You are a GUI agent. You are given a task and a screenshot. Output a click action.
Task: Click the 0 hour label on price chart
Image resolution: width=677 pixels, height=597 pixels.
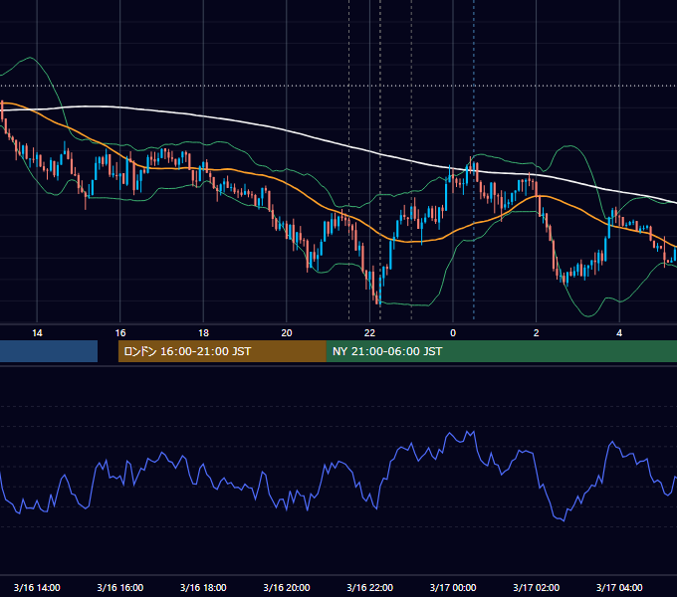pyautogui.click(x=453, y=333)
